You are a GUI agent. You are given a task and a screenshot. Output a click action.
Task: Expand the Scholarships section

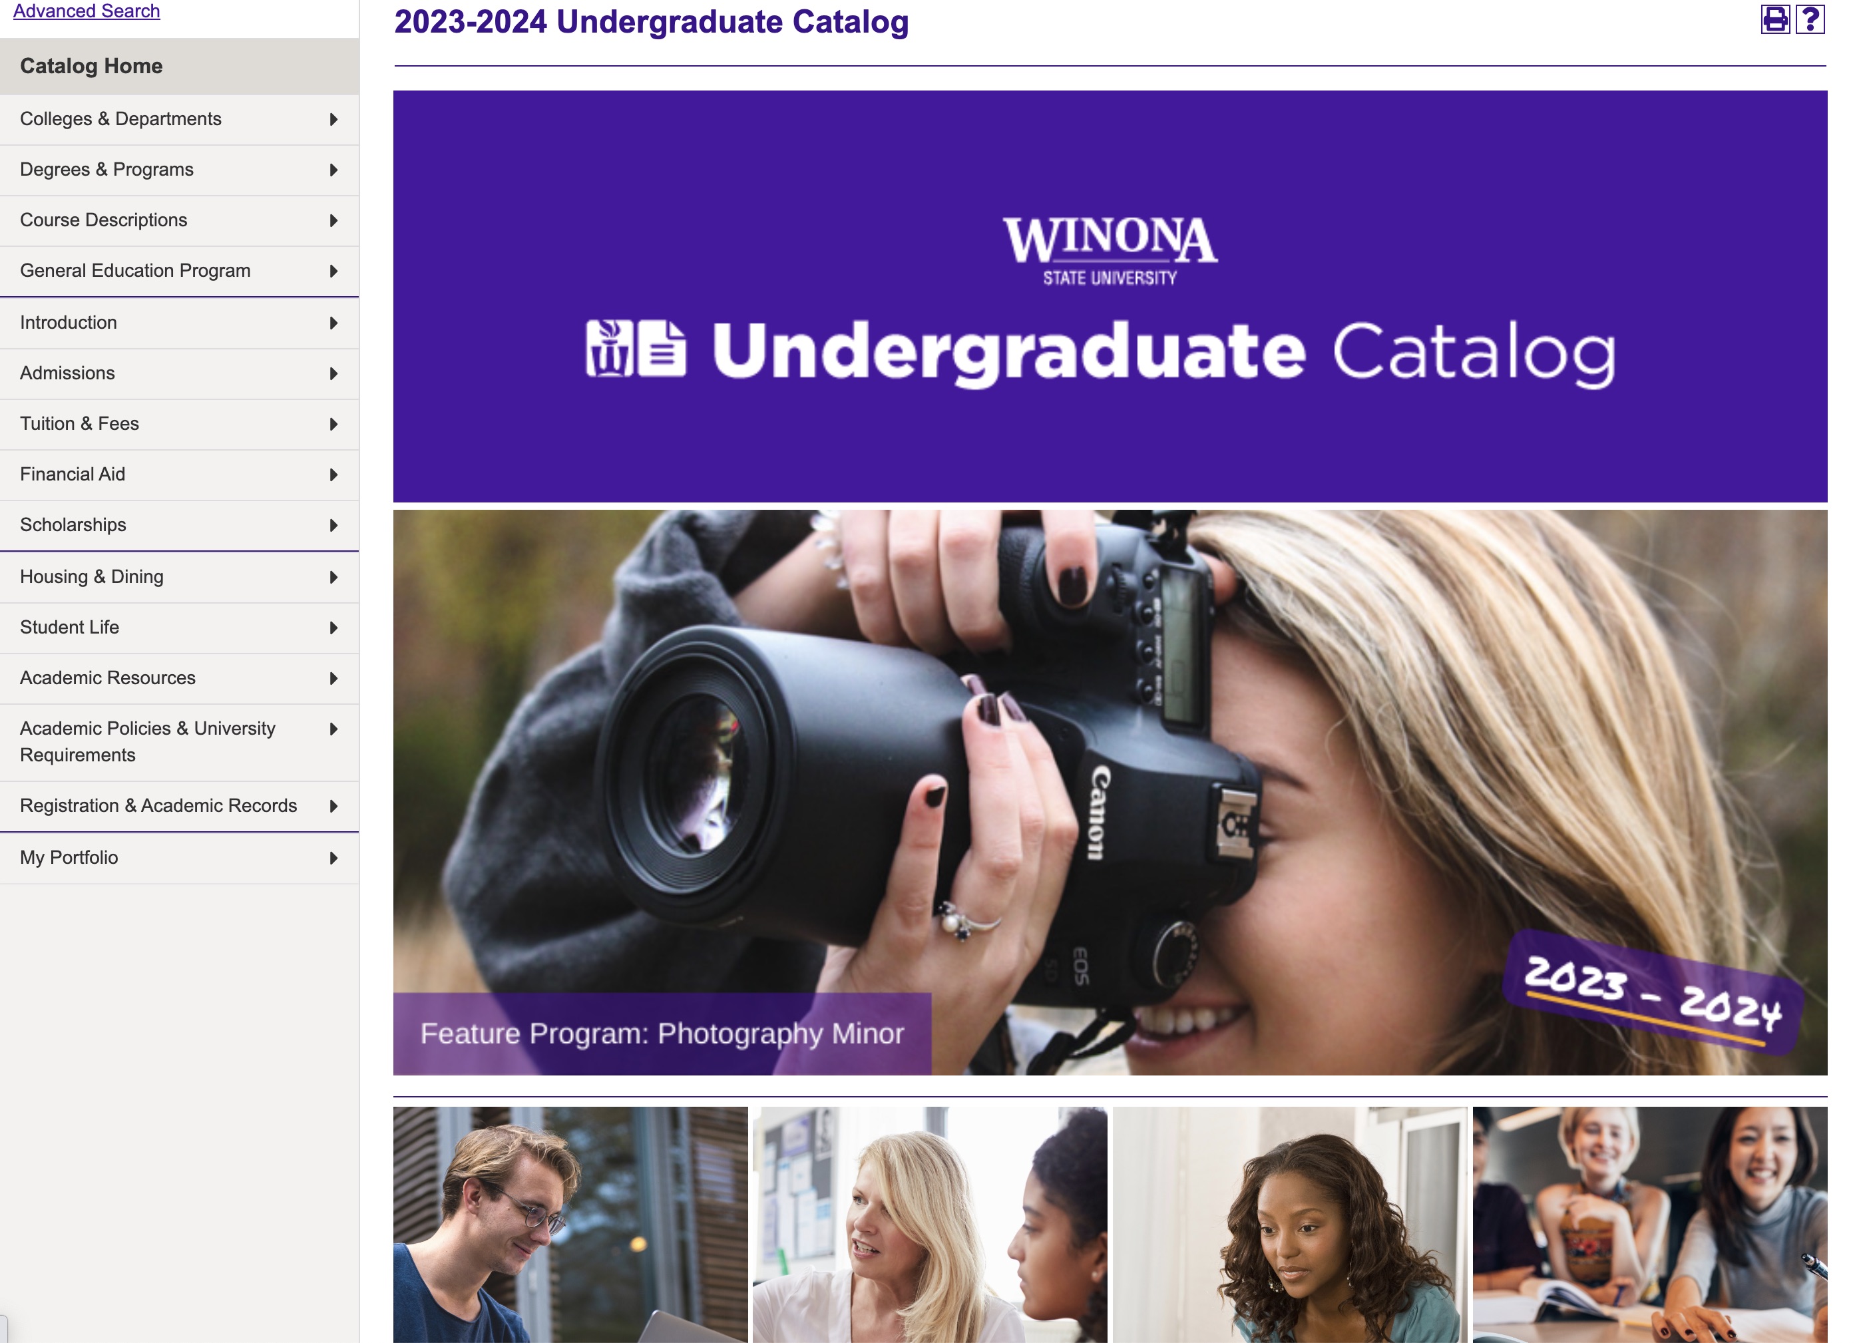click(73, 524)
